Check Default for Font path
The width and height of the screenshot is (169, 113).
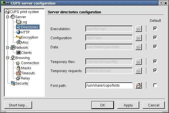[x=155, y=85]
